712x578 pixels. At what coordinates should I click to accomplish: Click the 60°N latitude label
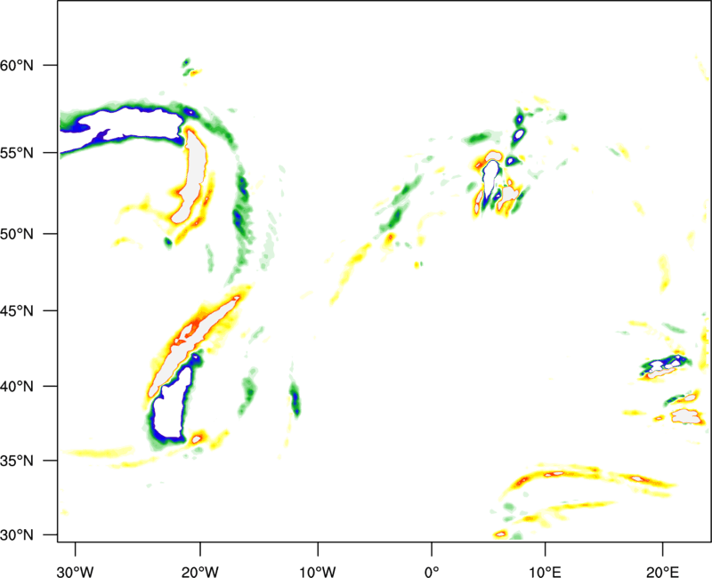[x=17, y=66]
